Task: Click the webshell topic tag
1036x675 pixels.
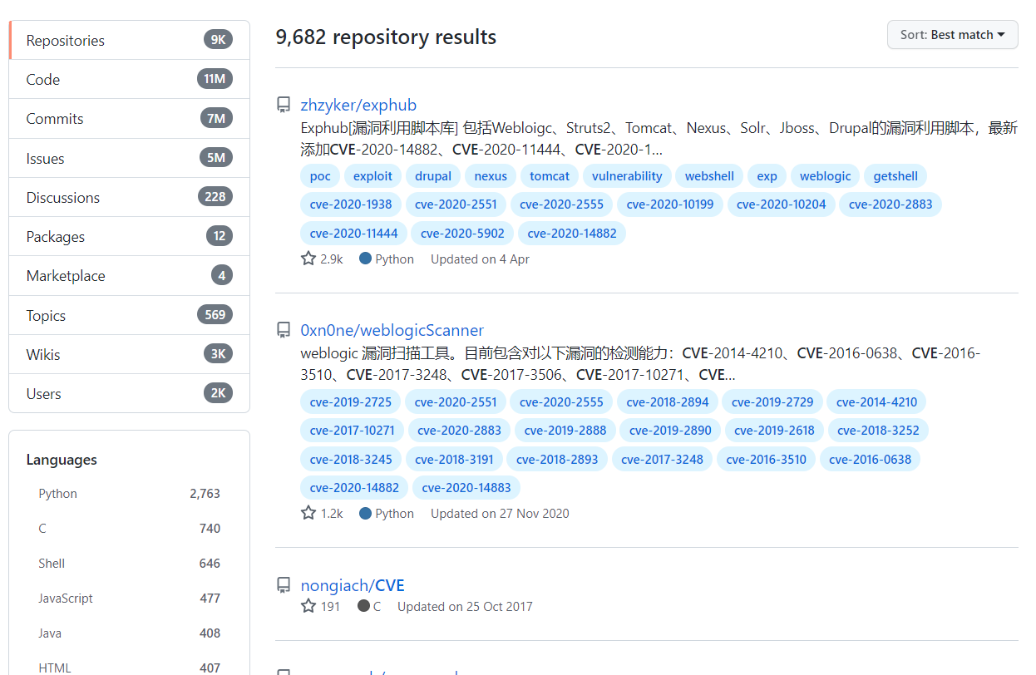Action: pos(709,176)
